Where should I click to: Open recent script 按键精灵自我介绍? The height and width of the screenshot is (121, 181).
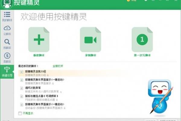coord(35,71)
